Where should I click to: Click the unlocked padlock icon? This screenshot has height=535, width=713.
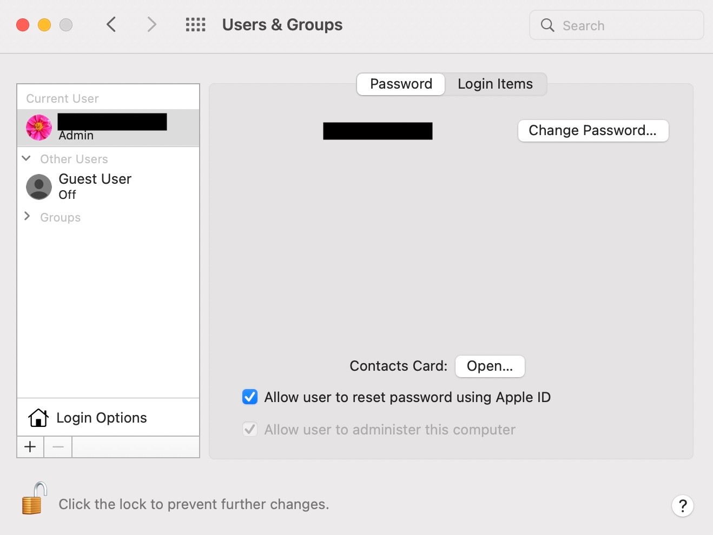click(34, 499)
